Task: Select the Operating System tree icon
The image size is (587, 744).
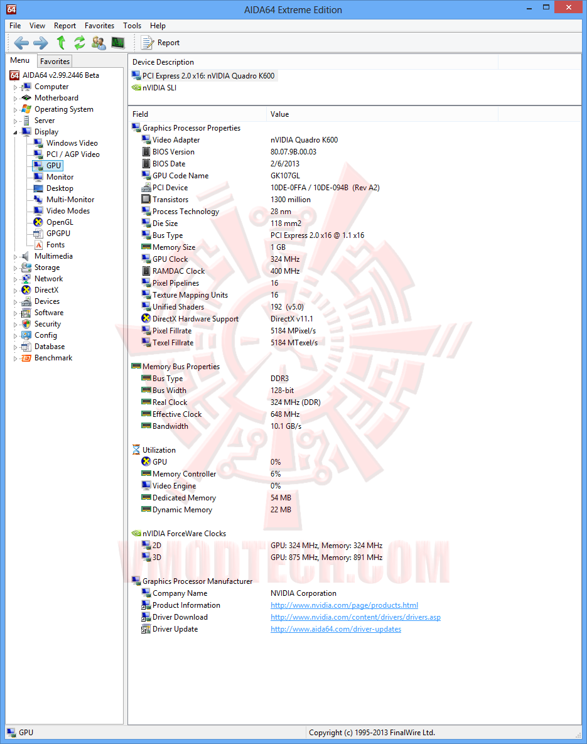Action: (x=26, y=109)
